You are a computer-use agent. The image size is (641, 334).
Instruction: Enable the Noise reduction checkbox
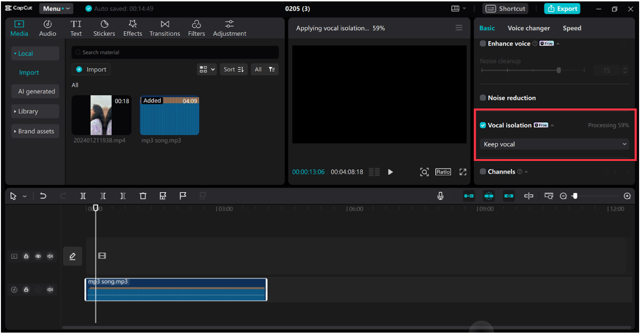coord(483,98)
